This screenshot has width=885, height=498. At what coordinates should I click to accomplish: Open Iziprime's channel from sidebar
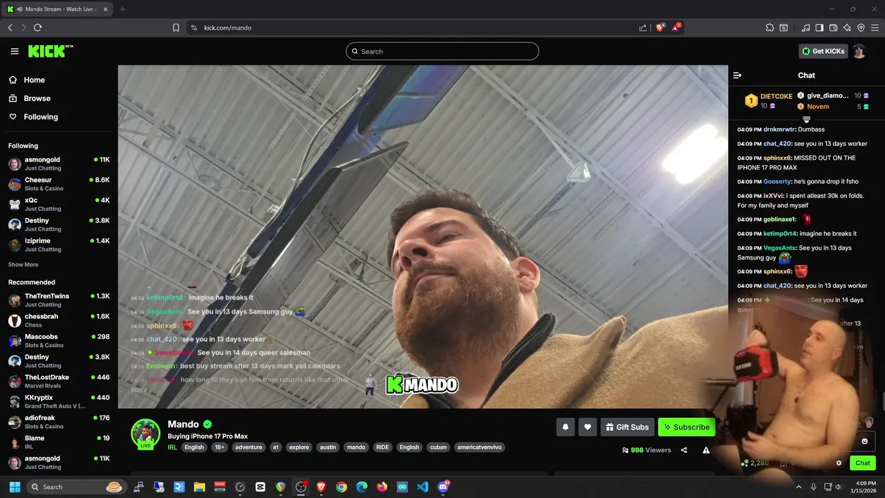59,245
